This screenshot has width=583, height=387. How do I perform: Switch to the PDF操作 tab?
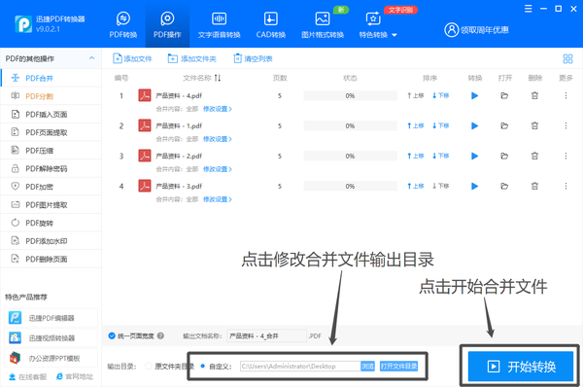coord(167,25)
